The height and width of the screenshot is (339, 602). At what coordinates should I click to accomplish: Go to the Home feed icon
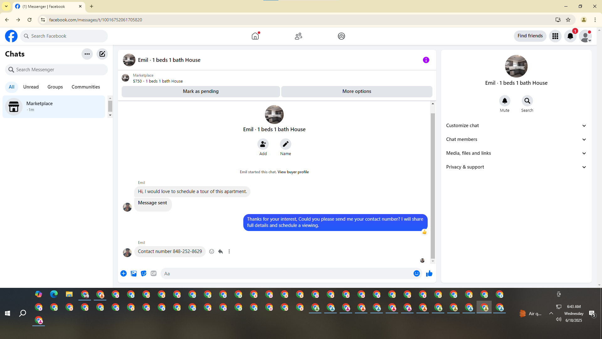point(255,36)
